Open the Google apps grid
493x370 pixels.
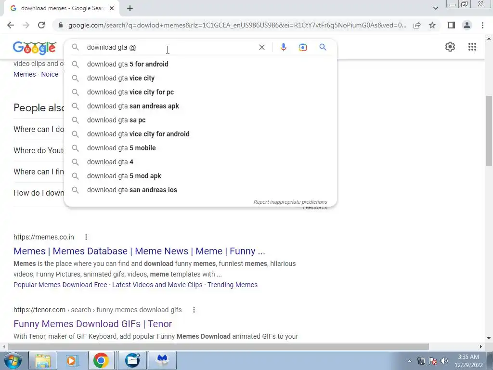(x=472, y=47)
